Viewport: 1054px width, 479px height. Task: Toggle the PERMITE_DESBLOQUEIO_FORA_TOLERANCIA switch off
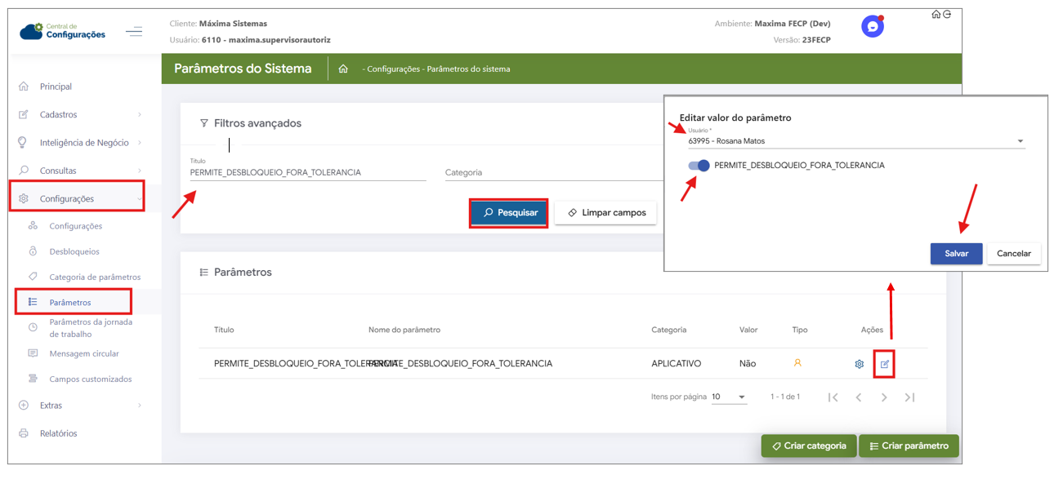(699, 166)
